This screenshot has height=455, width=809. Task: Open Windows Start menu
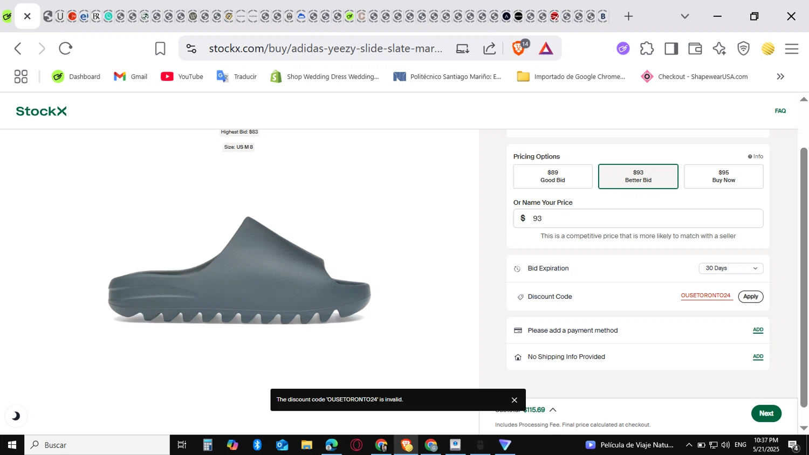pos(12,445)
